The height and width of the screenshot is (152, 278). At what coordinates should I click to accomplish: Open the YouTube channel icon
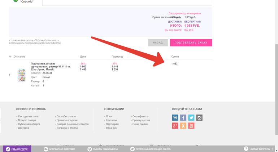(x=191, y=126)
